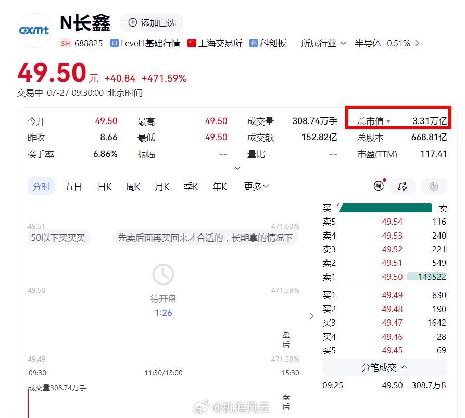Click the greyed circular target icon
This screenshot has width=465, height=418.
pyautogui.click(x=434, y=186)
